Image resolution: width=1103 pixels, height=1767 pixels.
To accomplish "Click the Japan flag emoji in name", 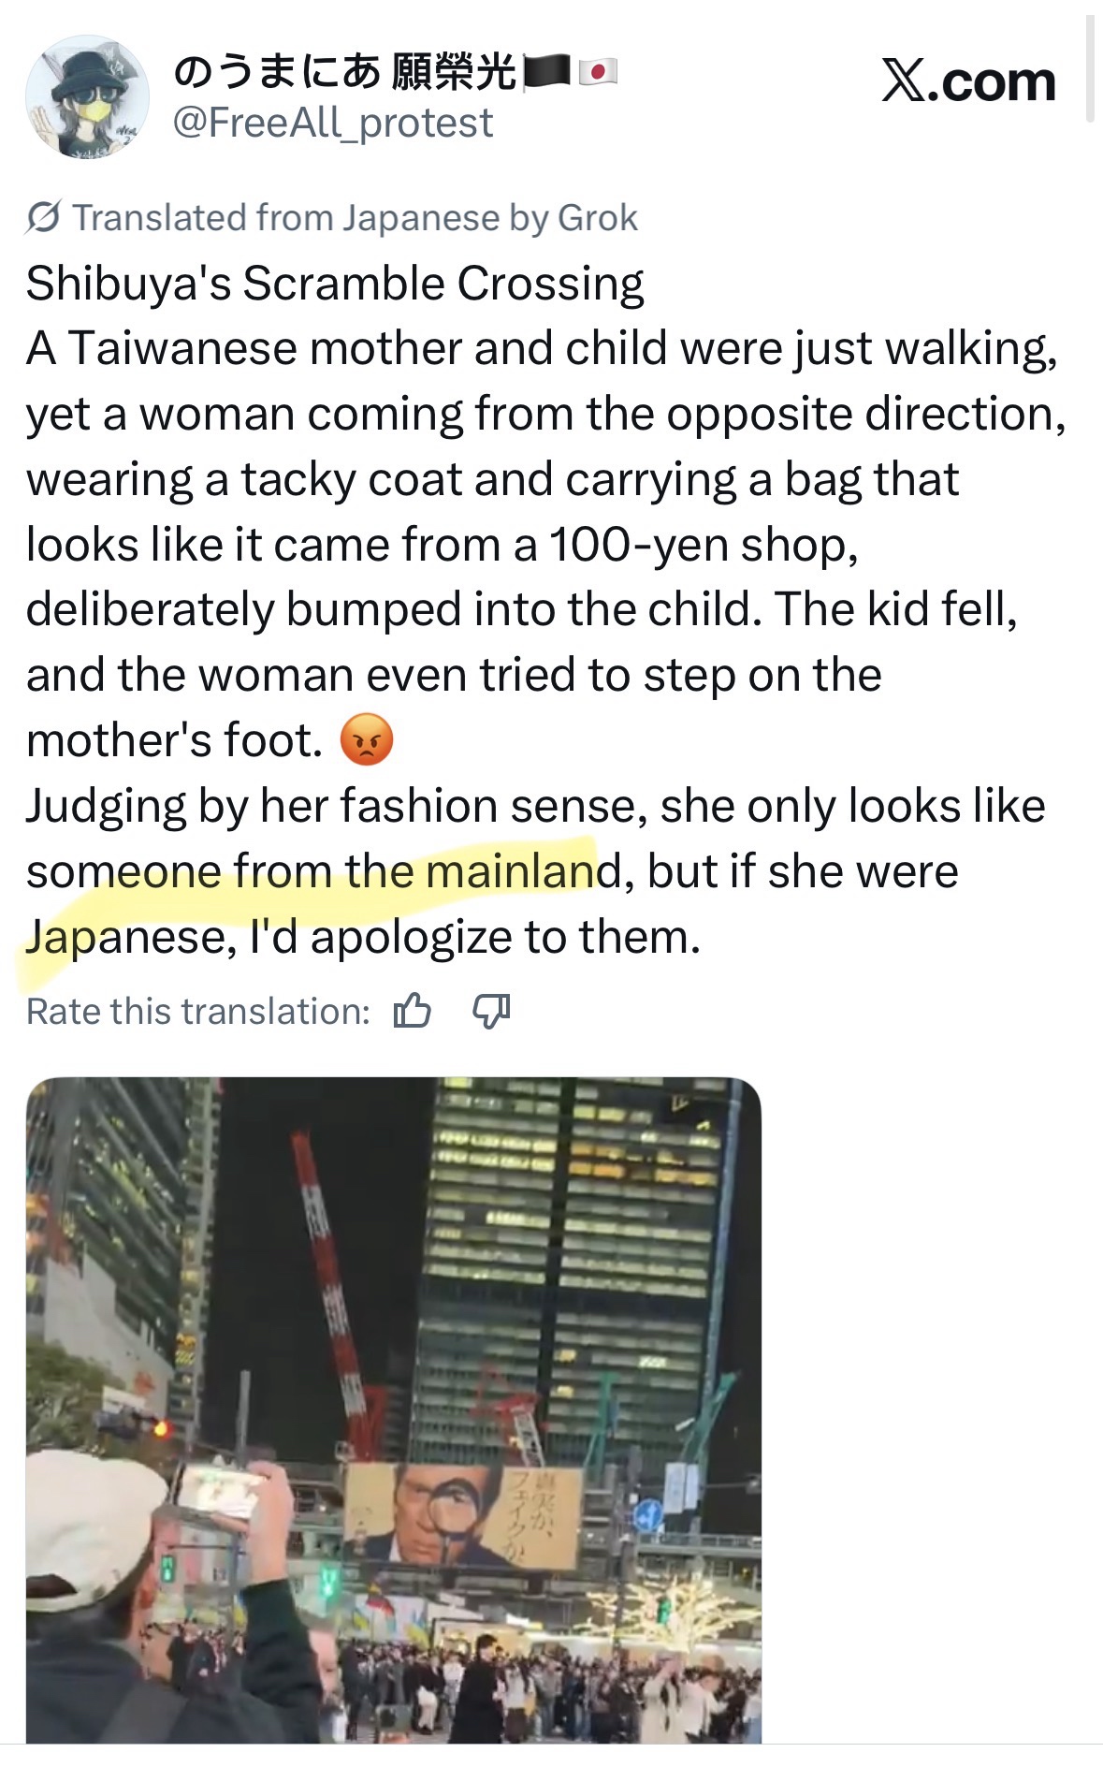I will pyautogui.click(x=598, y=71).
